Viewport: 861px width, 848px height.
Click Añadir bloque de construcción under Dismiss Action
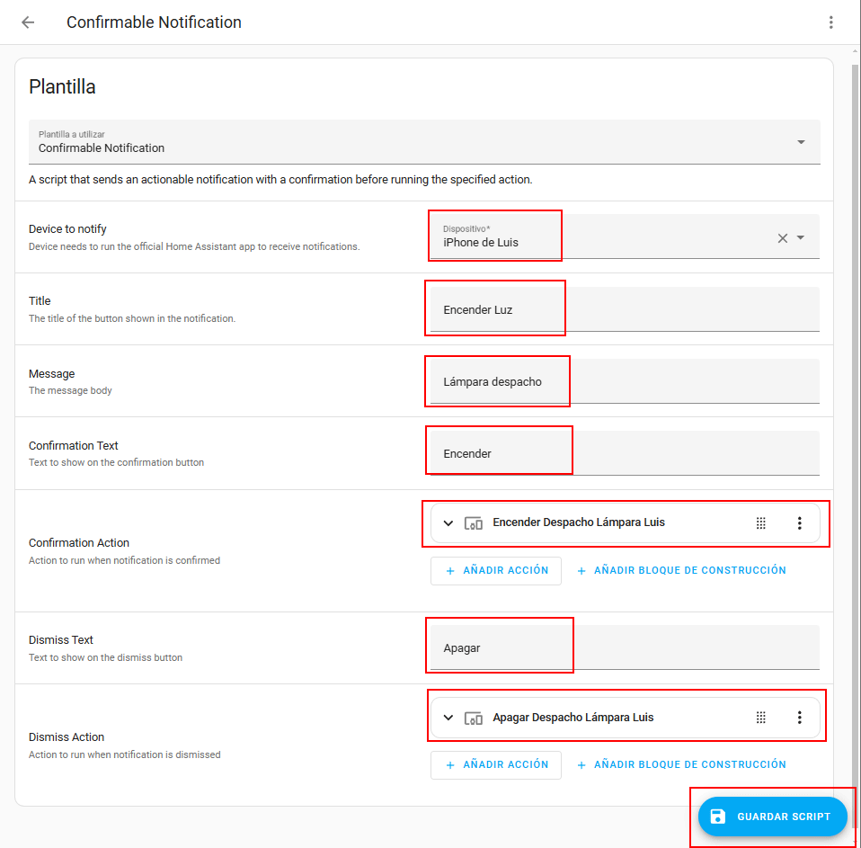(681, 765)
